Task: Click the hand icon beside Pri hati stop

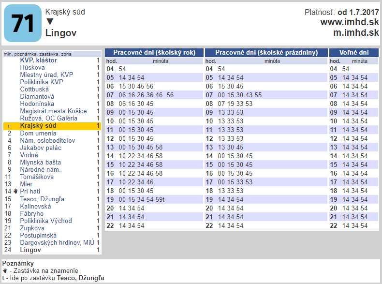Action: point(15,192)
